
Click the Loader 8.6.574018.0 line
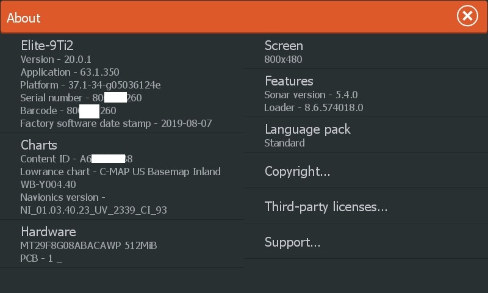(x=314, y=107)
